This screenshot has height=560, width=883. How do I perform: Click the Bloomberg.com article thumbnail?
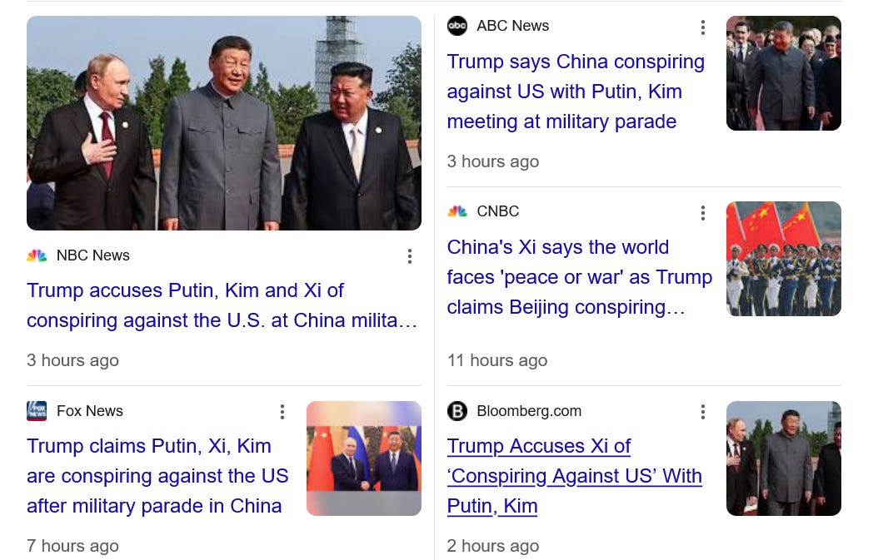pos(783,458)
